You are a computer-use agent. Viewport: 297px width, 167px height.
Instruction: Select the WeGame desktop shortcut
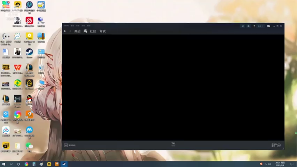29,84
